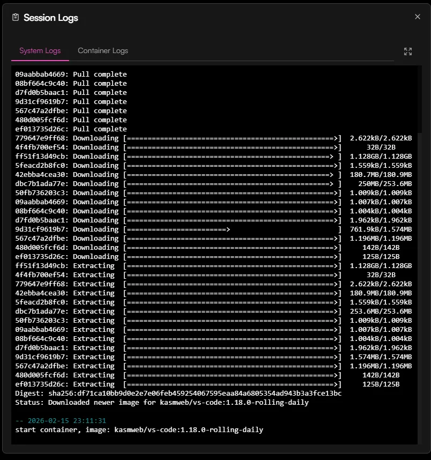The image size is (431, 460).
Task: Click the ff51f13d49cb Extracting line
Action: (x=213, y=265)
